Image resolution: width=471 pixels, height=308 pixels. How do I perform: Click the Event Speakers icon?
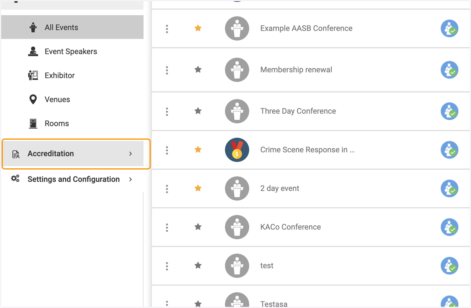(x=33, y=51)
